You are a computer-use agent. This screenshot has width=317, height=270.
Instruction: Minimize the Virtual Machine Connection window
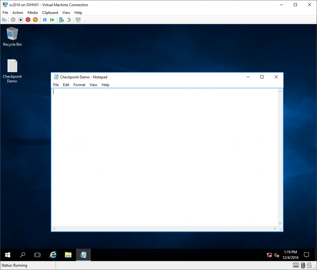281,5
